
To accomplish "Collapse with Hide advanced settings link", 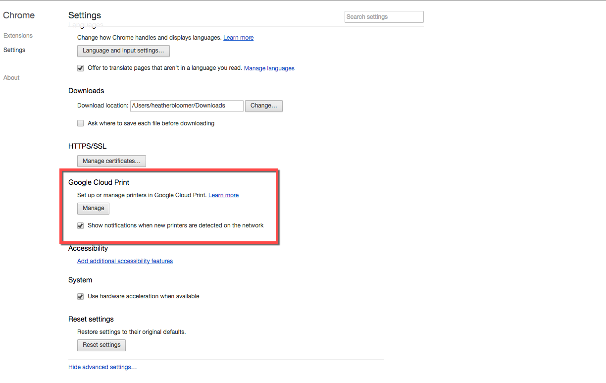I will tap(102, 367).
